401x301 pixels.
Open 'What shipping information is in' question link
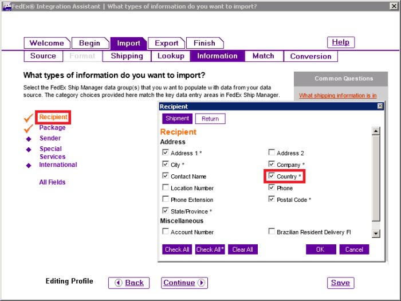click(338, 96)
